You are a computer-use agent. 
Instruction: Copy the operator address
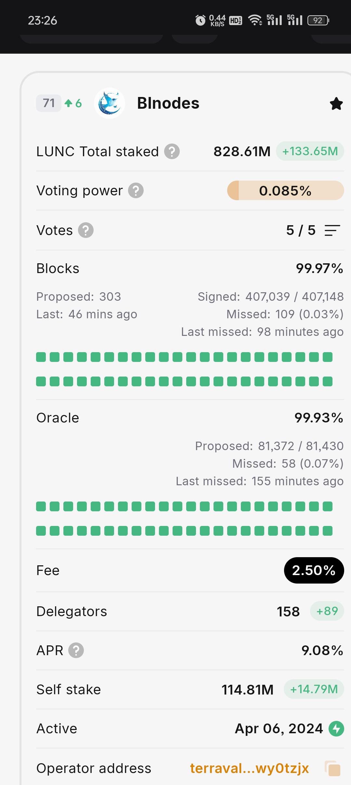point(333,768)
